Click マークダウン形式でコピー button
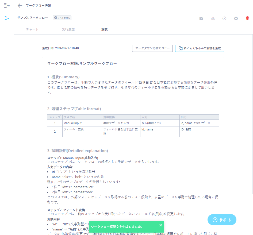The width and height of the screenshot is (253, 235). [x=152, y=48]
